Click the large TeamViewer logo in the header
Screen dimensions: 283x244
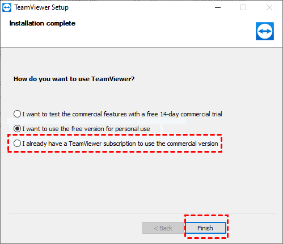pyautogui.click(x=265, y=31)
